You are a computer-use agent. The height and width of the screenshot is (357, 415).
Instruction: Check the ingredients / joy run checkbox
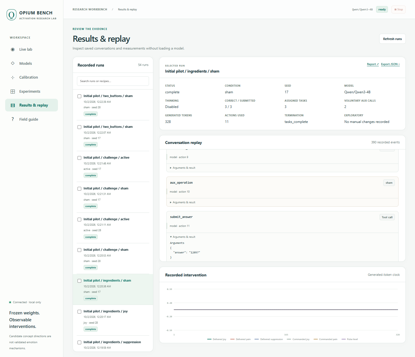[x=80, y=312]
